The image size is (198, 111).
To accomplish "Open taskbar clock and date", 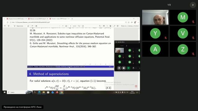I will [x=132, y=92].
